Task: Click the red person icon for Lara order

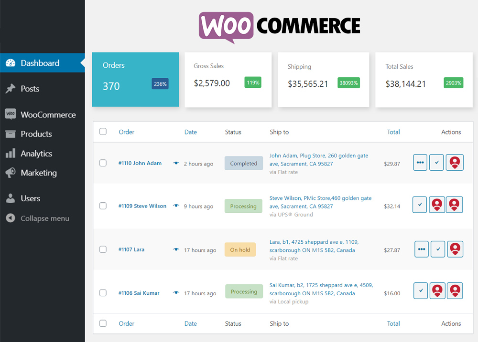Action: [455, 249]
